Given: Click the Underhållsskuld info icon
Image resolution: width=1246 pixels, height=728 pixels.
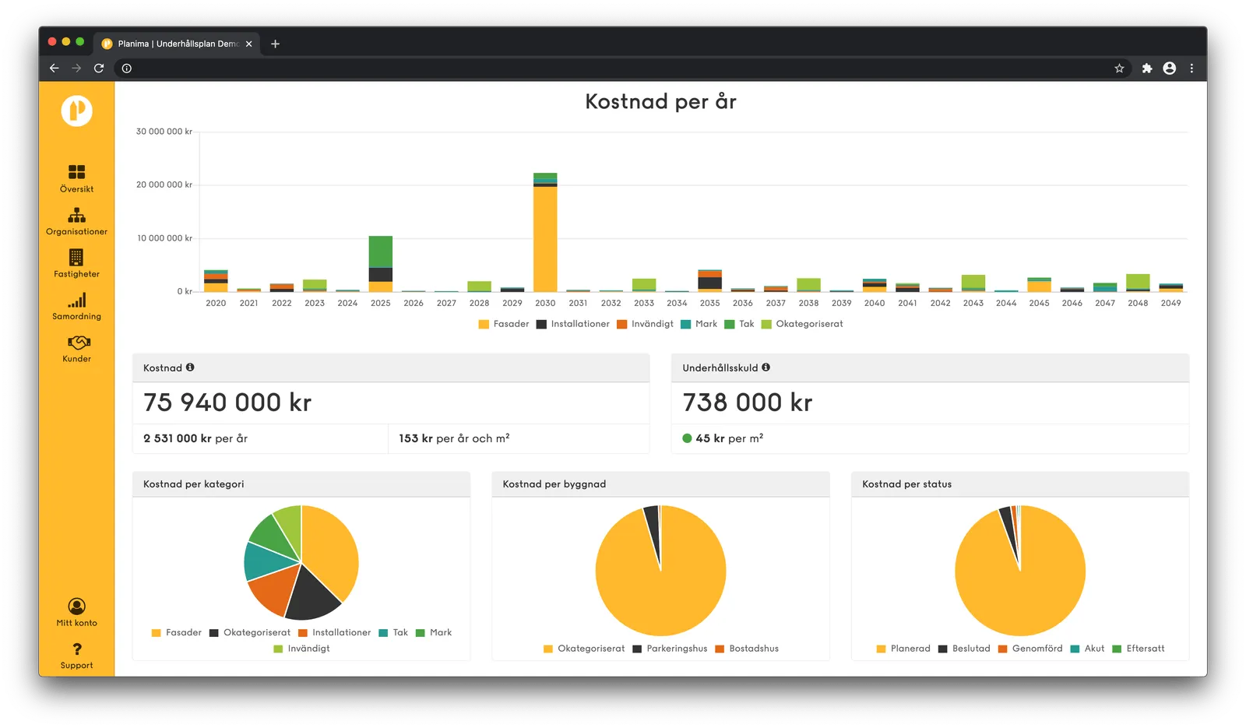Looking at the screenshot, I should [766, 368].
